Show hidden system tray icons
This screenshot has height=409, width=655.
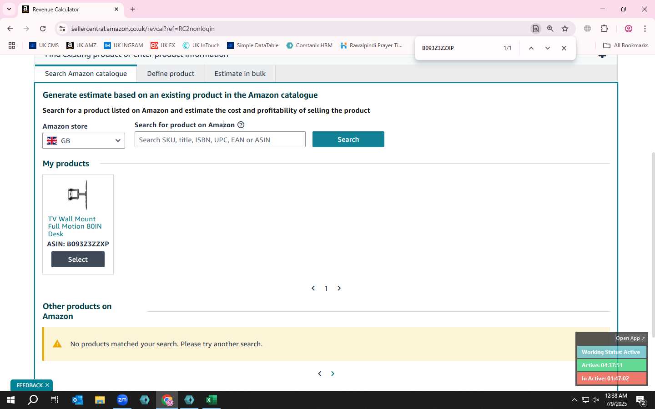(x=574, y=400)
